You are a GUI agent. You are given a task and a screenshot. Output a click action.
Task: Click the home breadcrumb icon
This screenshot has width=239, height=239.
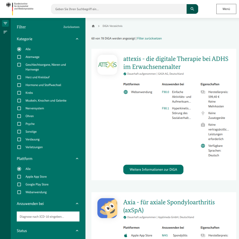(93, 26)
